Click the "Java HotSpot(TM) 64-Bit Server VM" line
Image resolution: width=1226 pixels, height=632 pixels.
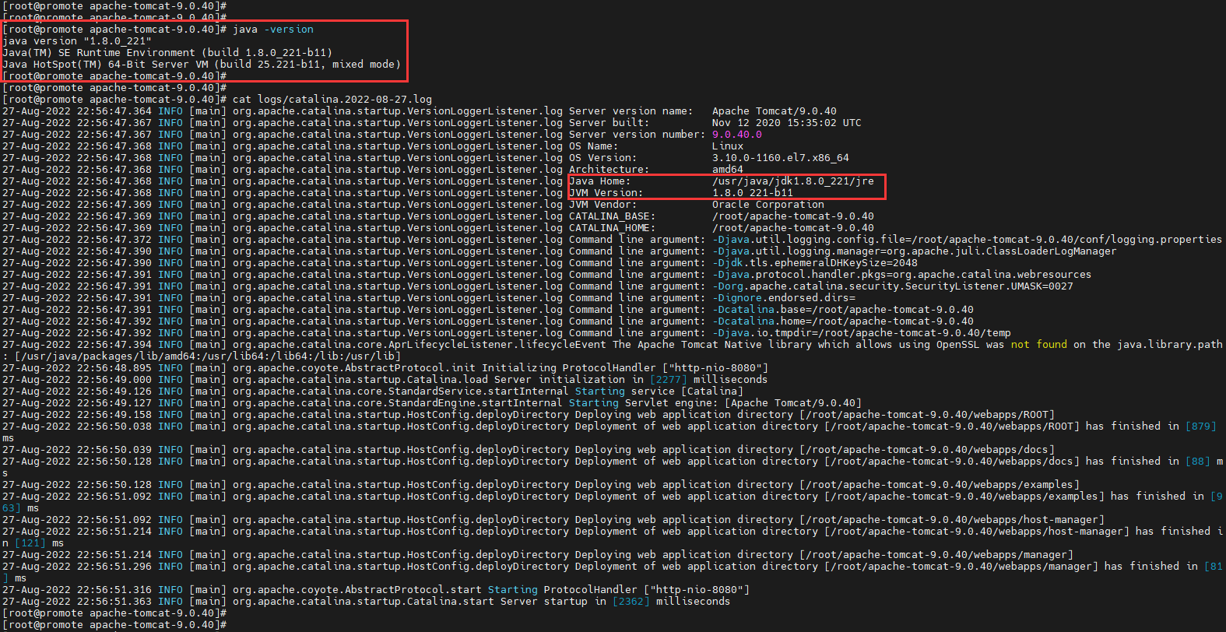(x=202, y=65)
